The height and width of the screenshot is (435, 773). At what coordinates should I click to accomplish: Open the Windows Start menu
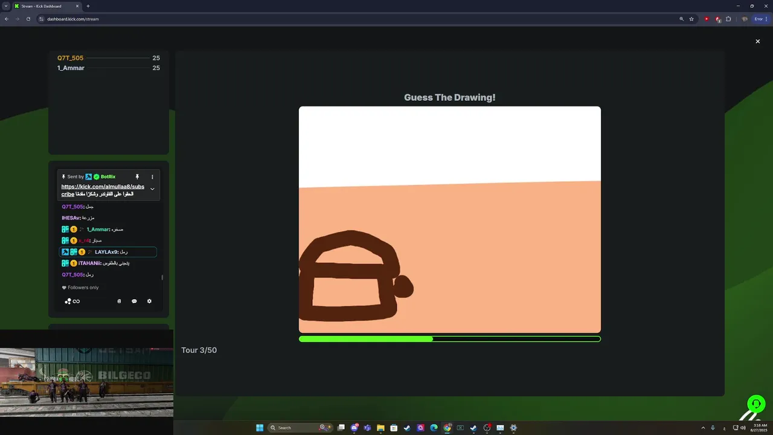coord(260,428)
